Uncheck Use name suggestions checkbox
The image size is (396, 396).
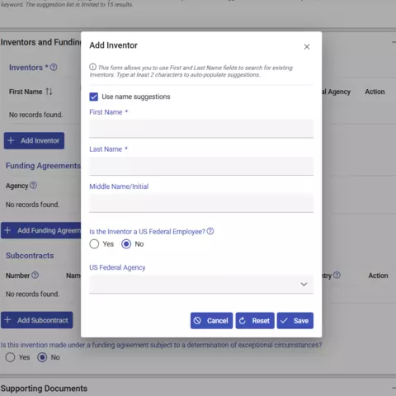pos(94,97)
